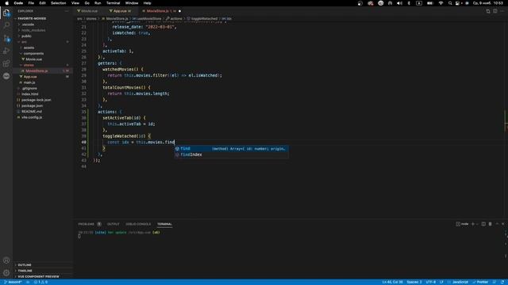Open the Terminal menu in menu bar

point(113,3)
